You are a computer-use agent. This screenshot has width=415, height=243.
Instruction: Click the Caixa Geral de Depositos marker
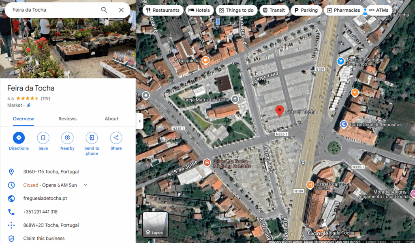click(344, 125)
